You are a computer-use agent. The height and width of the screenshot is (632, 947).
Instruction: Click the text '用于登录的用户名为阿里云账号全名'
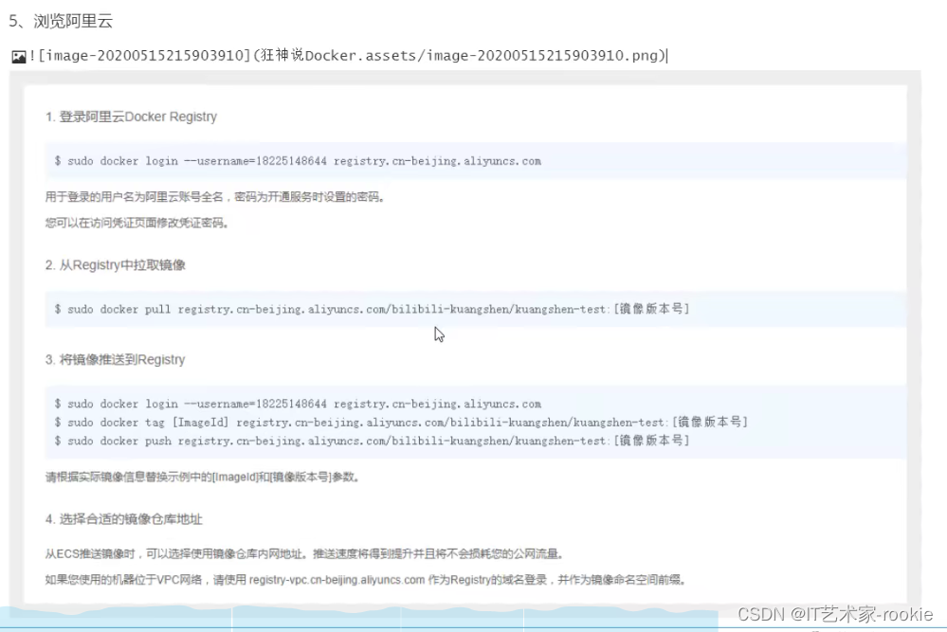tap(134, 197)
